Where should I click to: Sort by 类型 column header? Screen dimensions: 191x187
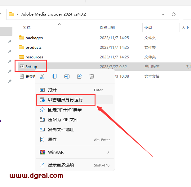click(148, 27)
